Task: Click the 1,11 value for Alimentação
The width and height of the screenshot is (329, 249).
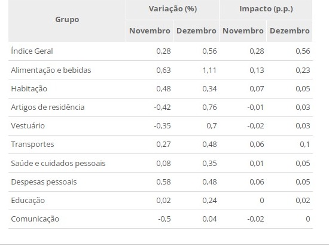Action: [209, 70]
